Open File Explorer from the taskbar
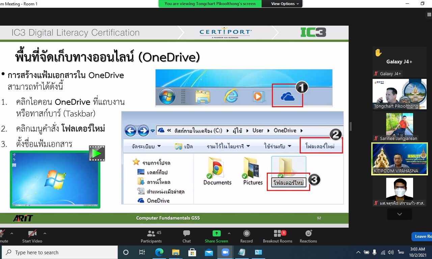Screen dimensions: 432x259 [175, 252]
